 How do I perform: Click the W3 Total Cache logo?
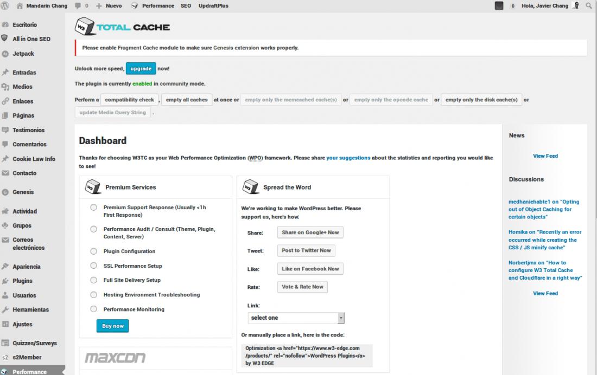coord(122,27)
